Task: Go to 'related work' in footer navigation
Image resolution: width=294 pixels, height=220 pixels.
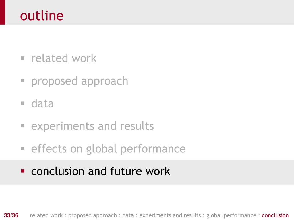Action: click(46, 215)
